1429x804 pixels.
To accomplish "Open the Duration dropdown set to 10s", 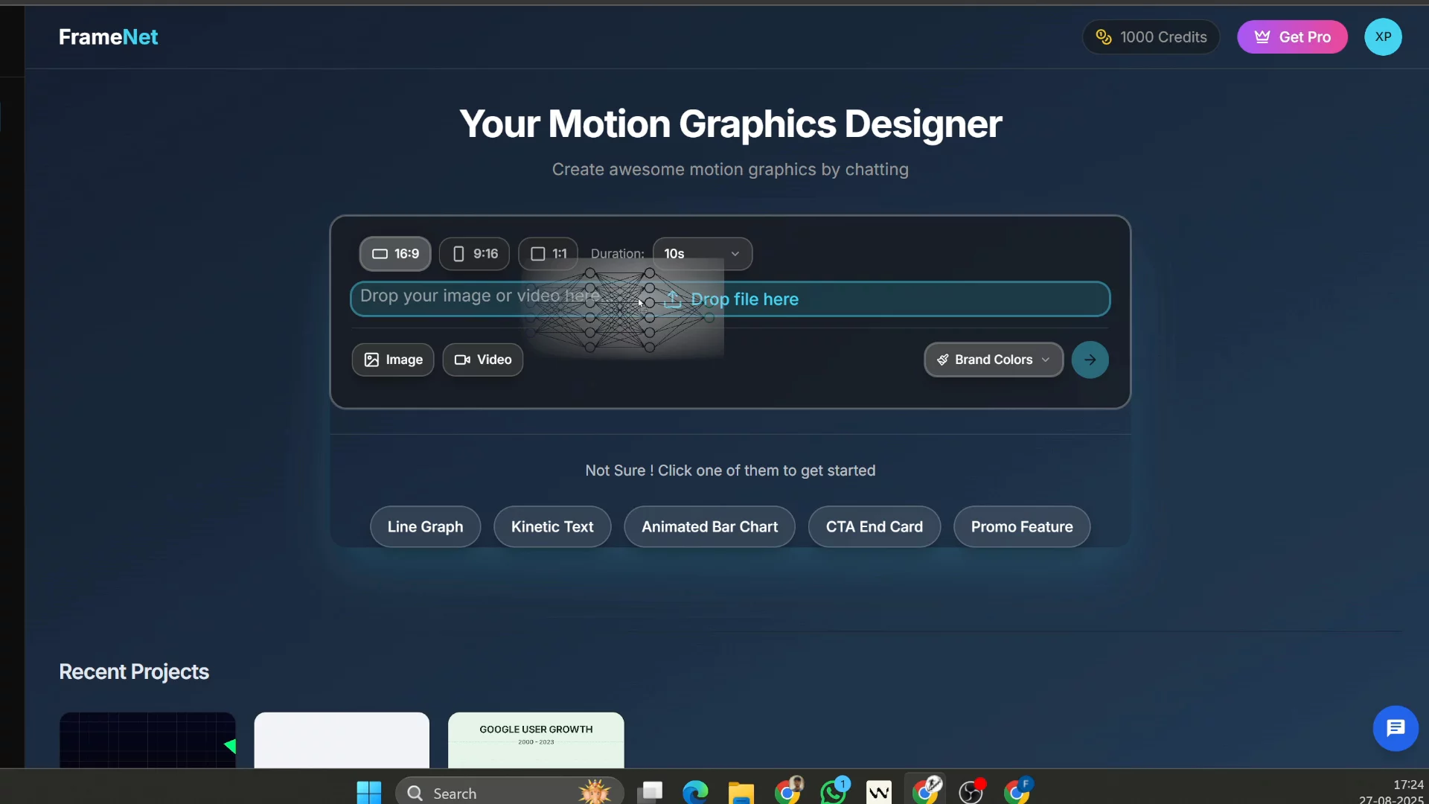I will click(x=702, y=253).
